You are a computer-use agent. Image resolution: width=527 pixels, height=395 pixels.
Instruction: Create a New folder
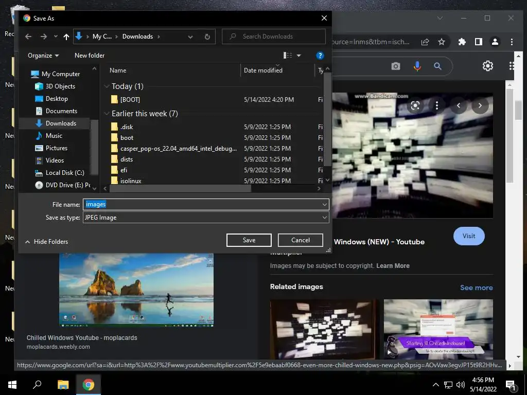point(90,56)
